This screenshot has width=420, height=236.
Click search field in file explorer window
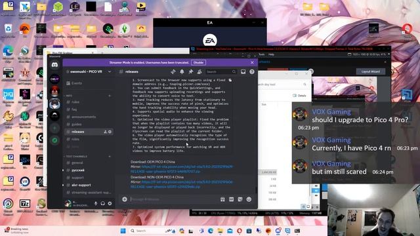(x=282, y=85)
